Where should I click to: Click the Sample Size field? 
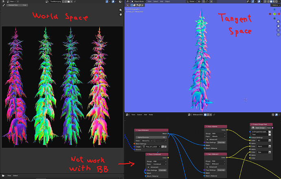click(x=17, y=5)
